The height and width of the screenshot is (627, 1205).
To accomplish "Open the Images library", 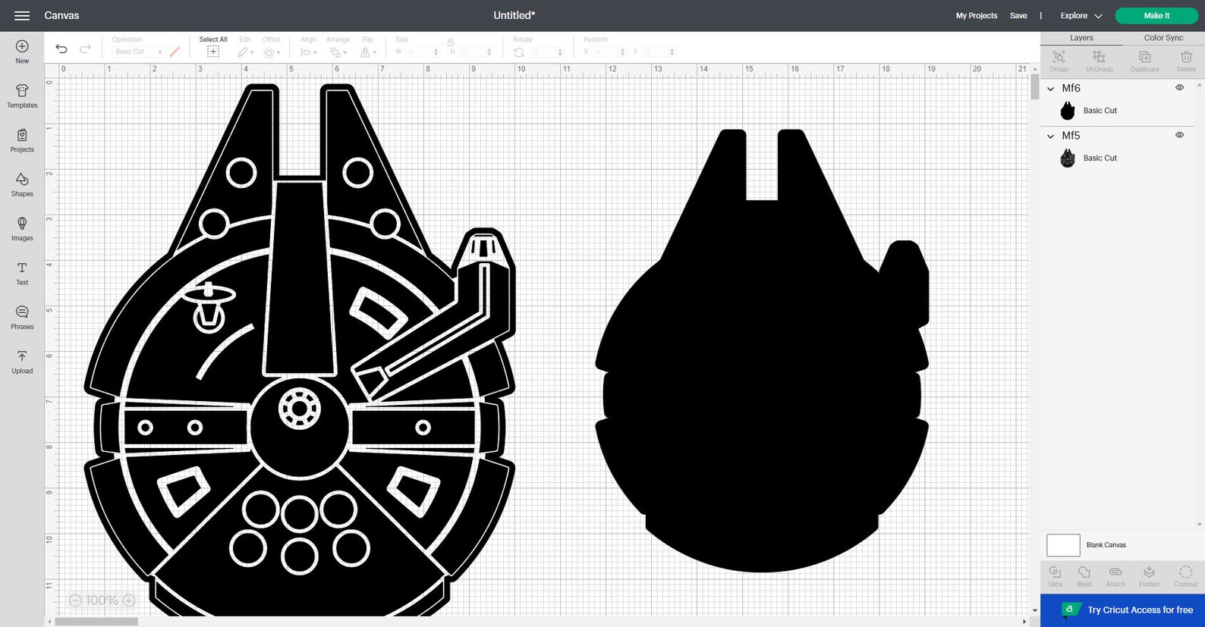I will coord(22,229).
